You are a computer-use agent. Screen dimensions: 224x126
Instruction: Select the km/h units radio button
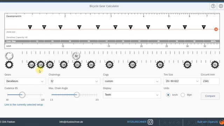(168, 95)
